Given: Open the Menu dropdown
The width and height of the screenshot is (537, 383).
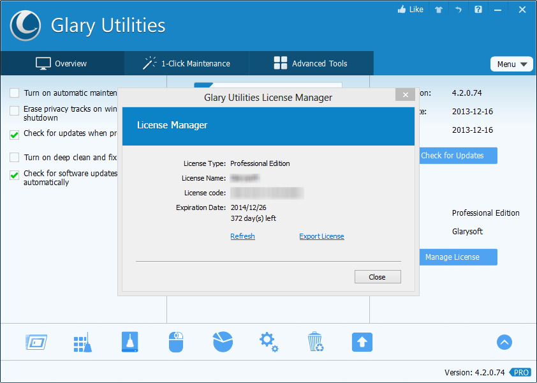Looking at the screenshot, I should tap(511, 64).
